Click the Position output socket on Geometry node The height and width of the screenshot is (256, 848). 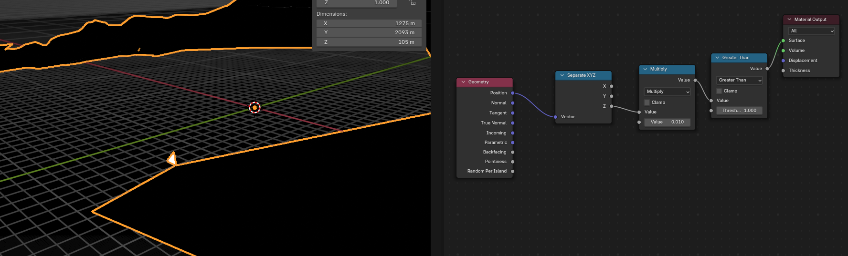[x=513, y=93]
